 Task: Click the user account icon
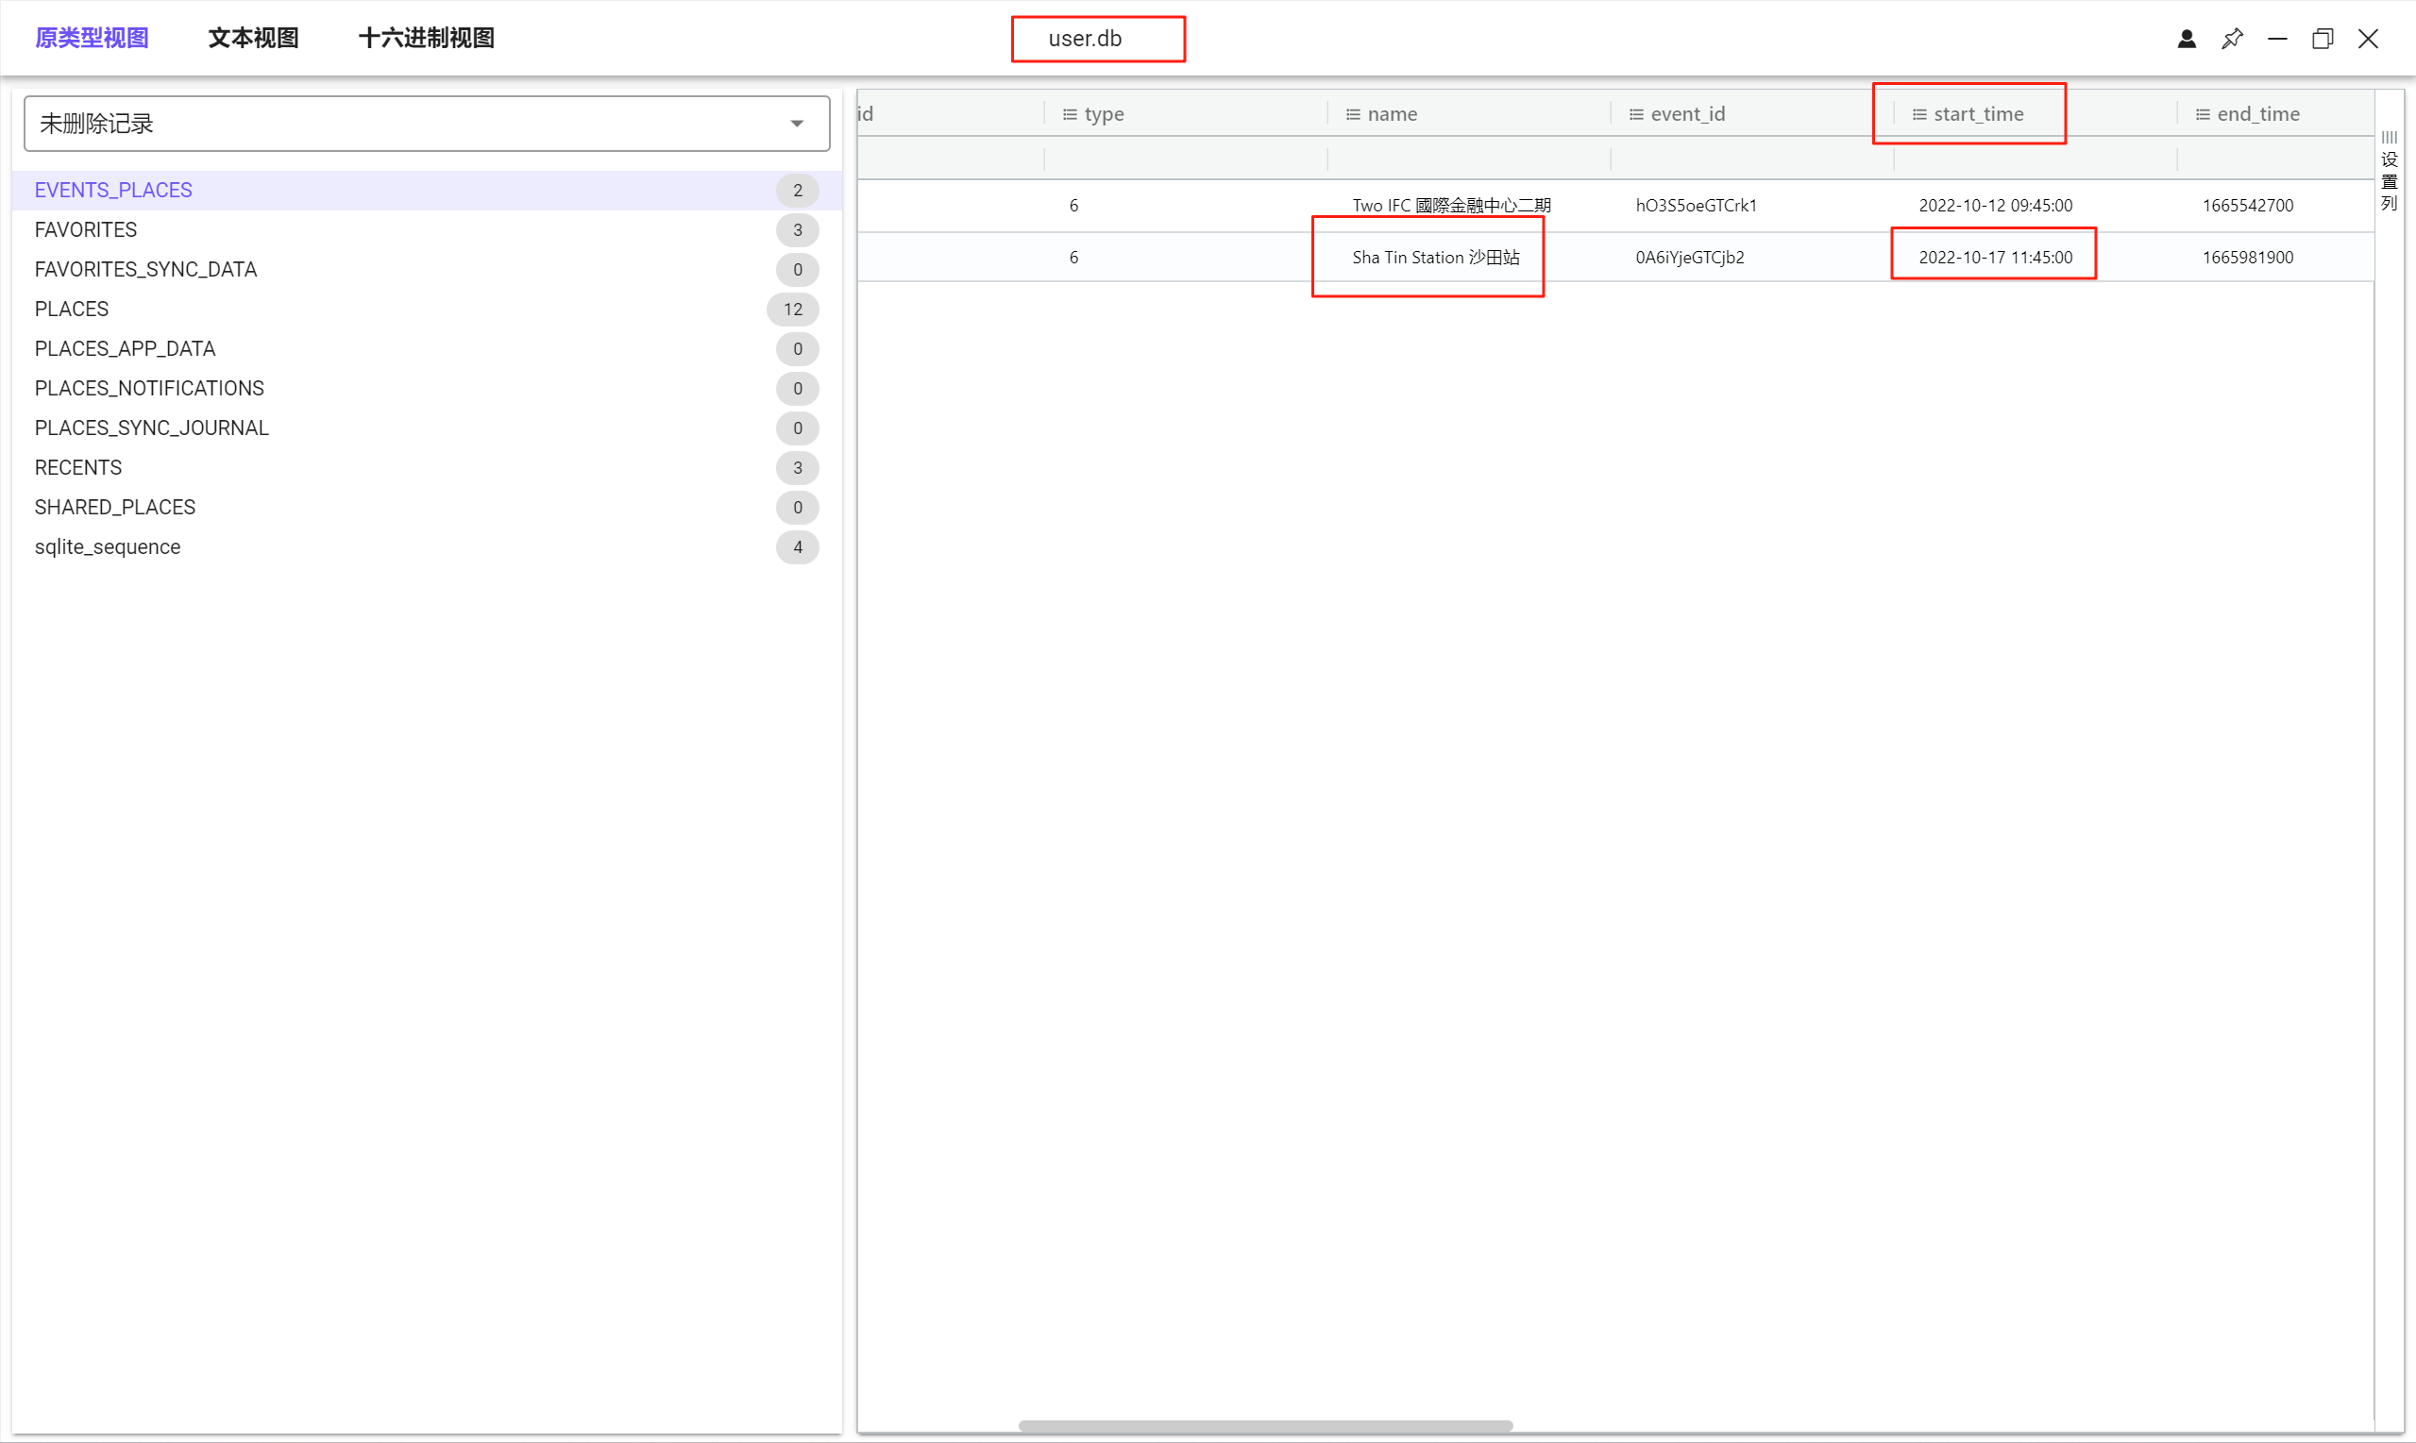coord(2186,39)
